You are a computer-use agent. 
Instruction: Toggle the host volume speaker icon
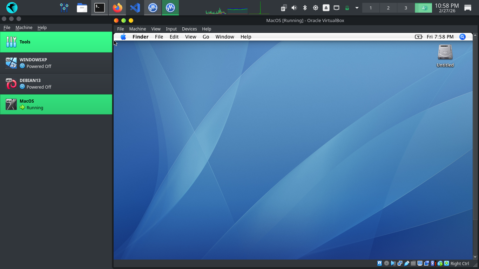click(x=294, y=8)
